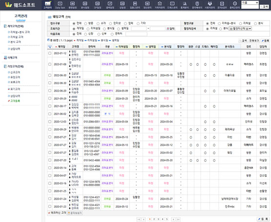Select the 인터넷 radio button in 접수구분
Screen dimensions: 271x222
tap(110, 23)
